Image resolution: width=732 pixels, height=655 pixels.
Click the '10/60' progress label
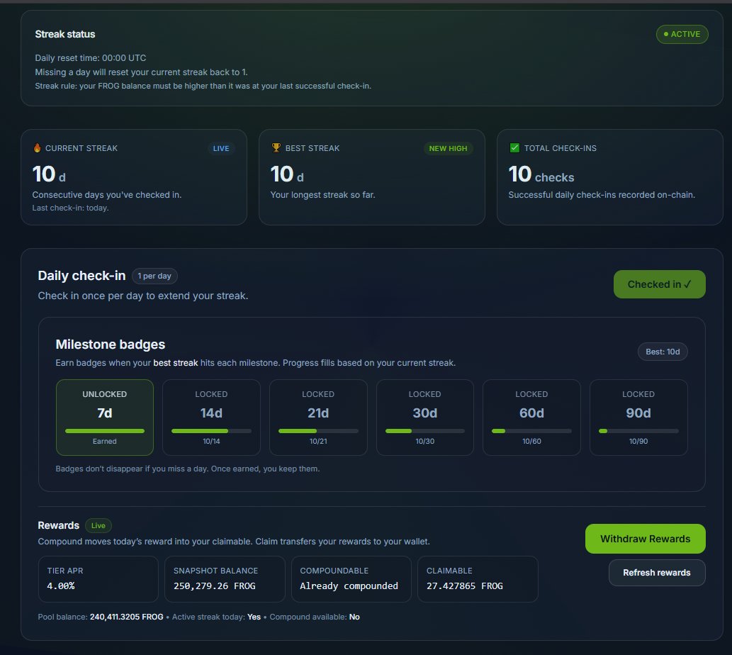pyautogui.click(x=531, y=441)
